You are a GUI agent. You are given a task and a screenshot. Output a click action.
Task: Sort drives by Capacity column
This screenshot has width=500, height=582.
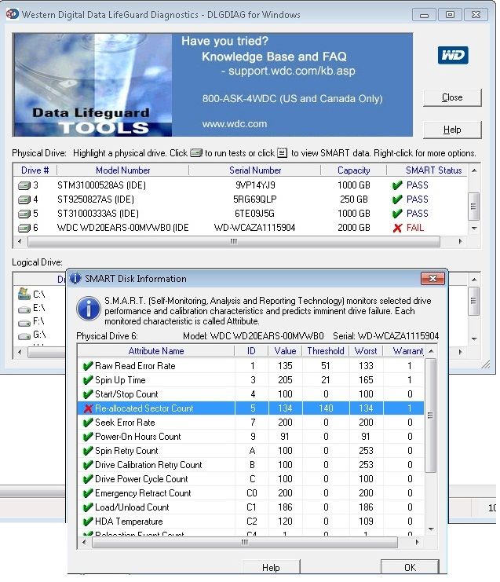353,170
